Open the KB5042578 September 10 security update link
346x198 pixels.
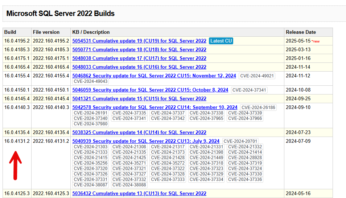point(155,107)
